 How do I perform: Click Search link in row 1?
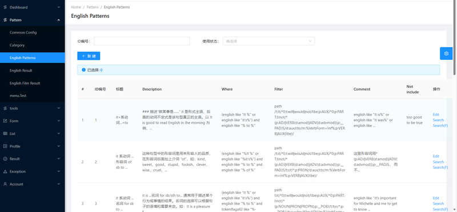tap(438, 120)
